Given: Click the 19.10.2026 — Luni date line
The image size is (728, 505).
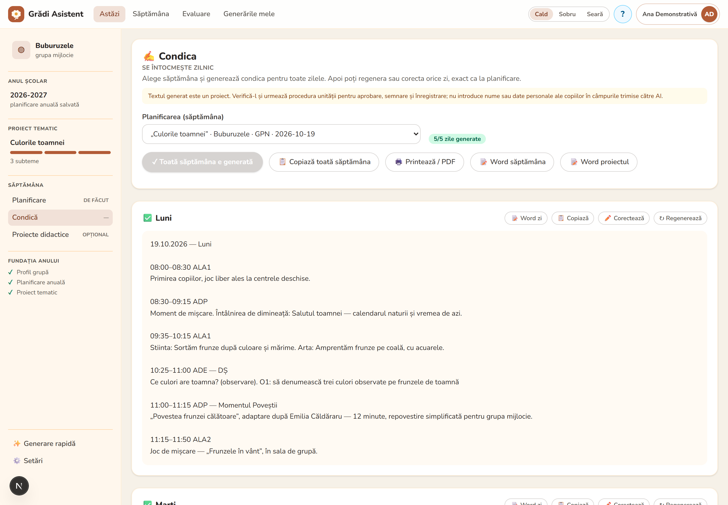Looking at the screenshot, I should (x=181, y=244).
